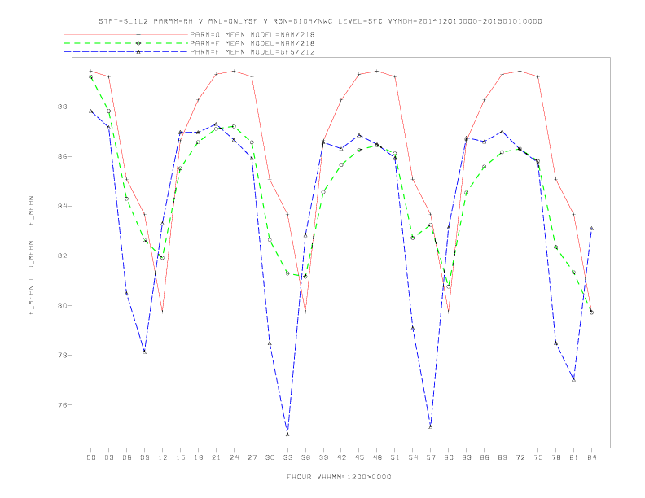Click x-axis tick label 39
This screenshot has height=498, width=645.
click(x=323, y=457)
